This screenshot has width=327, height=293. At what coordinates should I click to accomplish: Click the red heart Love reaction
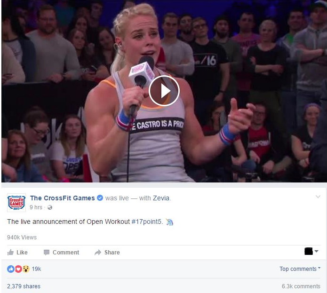(x=18, y=269)
